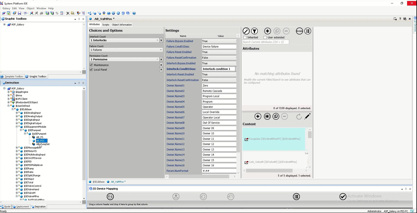Click the Find toolbar icon next to Delete
Screen dimensions: 417x213
[x=73, y=13]
